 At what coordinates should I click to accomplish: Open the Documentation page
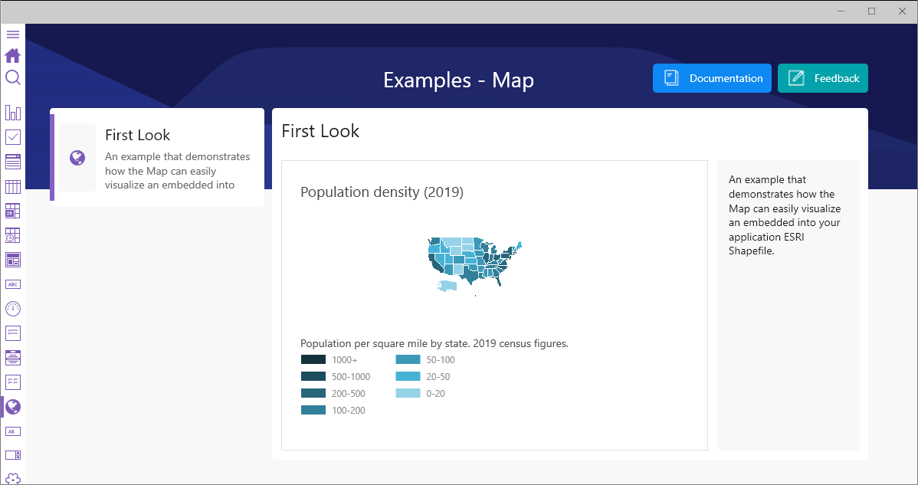711,78
